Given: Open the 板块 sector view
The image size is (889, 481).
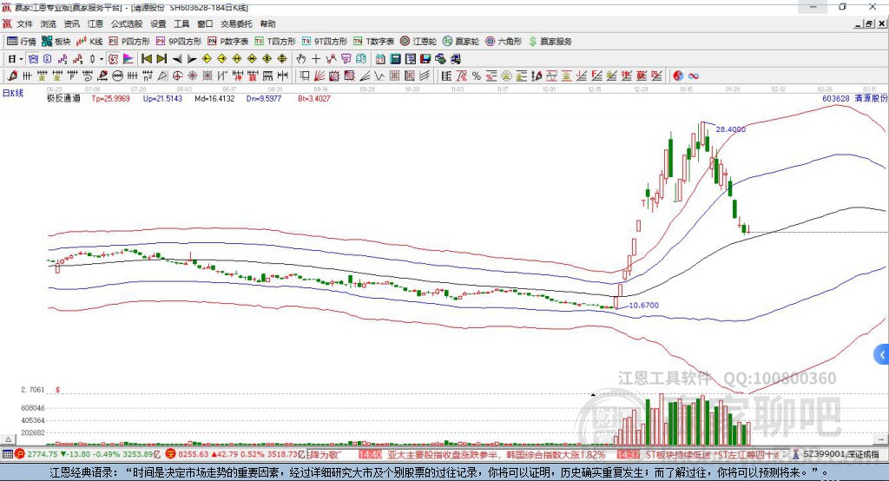Looking at the screenshot, I should pyautogui.click(x=56, y=42).
